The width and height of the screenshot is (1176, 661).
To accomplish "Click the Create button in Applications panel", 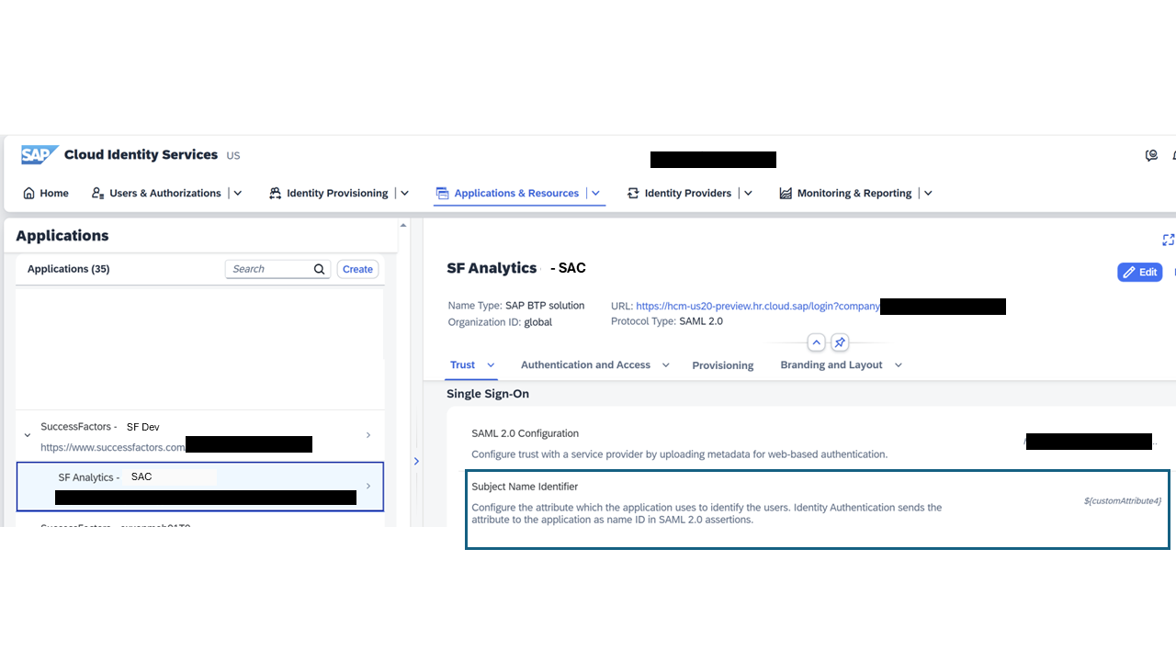I will (357, 269).
